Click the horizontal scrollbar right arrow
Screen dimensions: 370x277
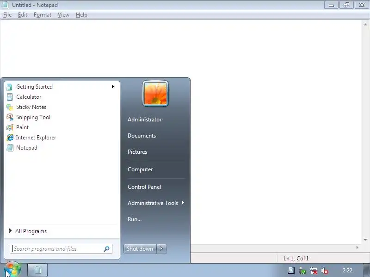click(x=357, y=247)
